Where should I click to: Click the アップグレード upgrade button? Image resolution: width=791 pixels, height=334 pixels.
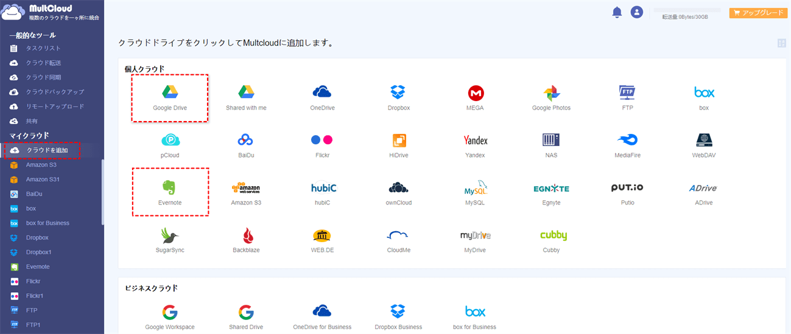click(758, 12)
